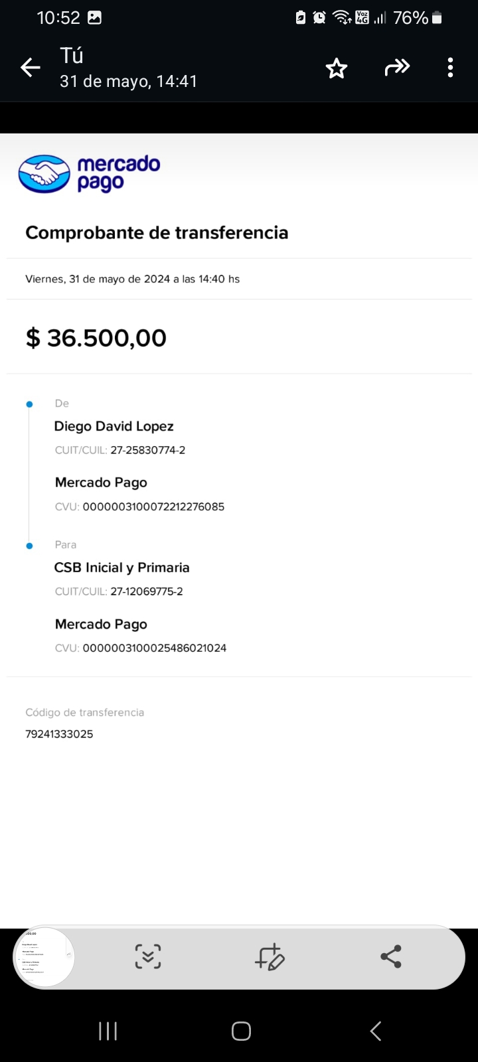Image resolution: width=478 pixels, height=1062 pixels.
Task: Open the screenshot preview thumbnail
Action: pos(44,958)
